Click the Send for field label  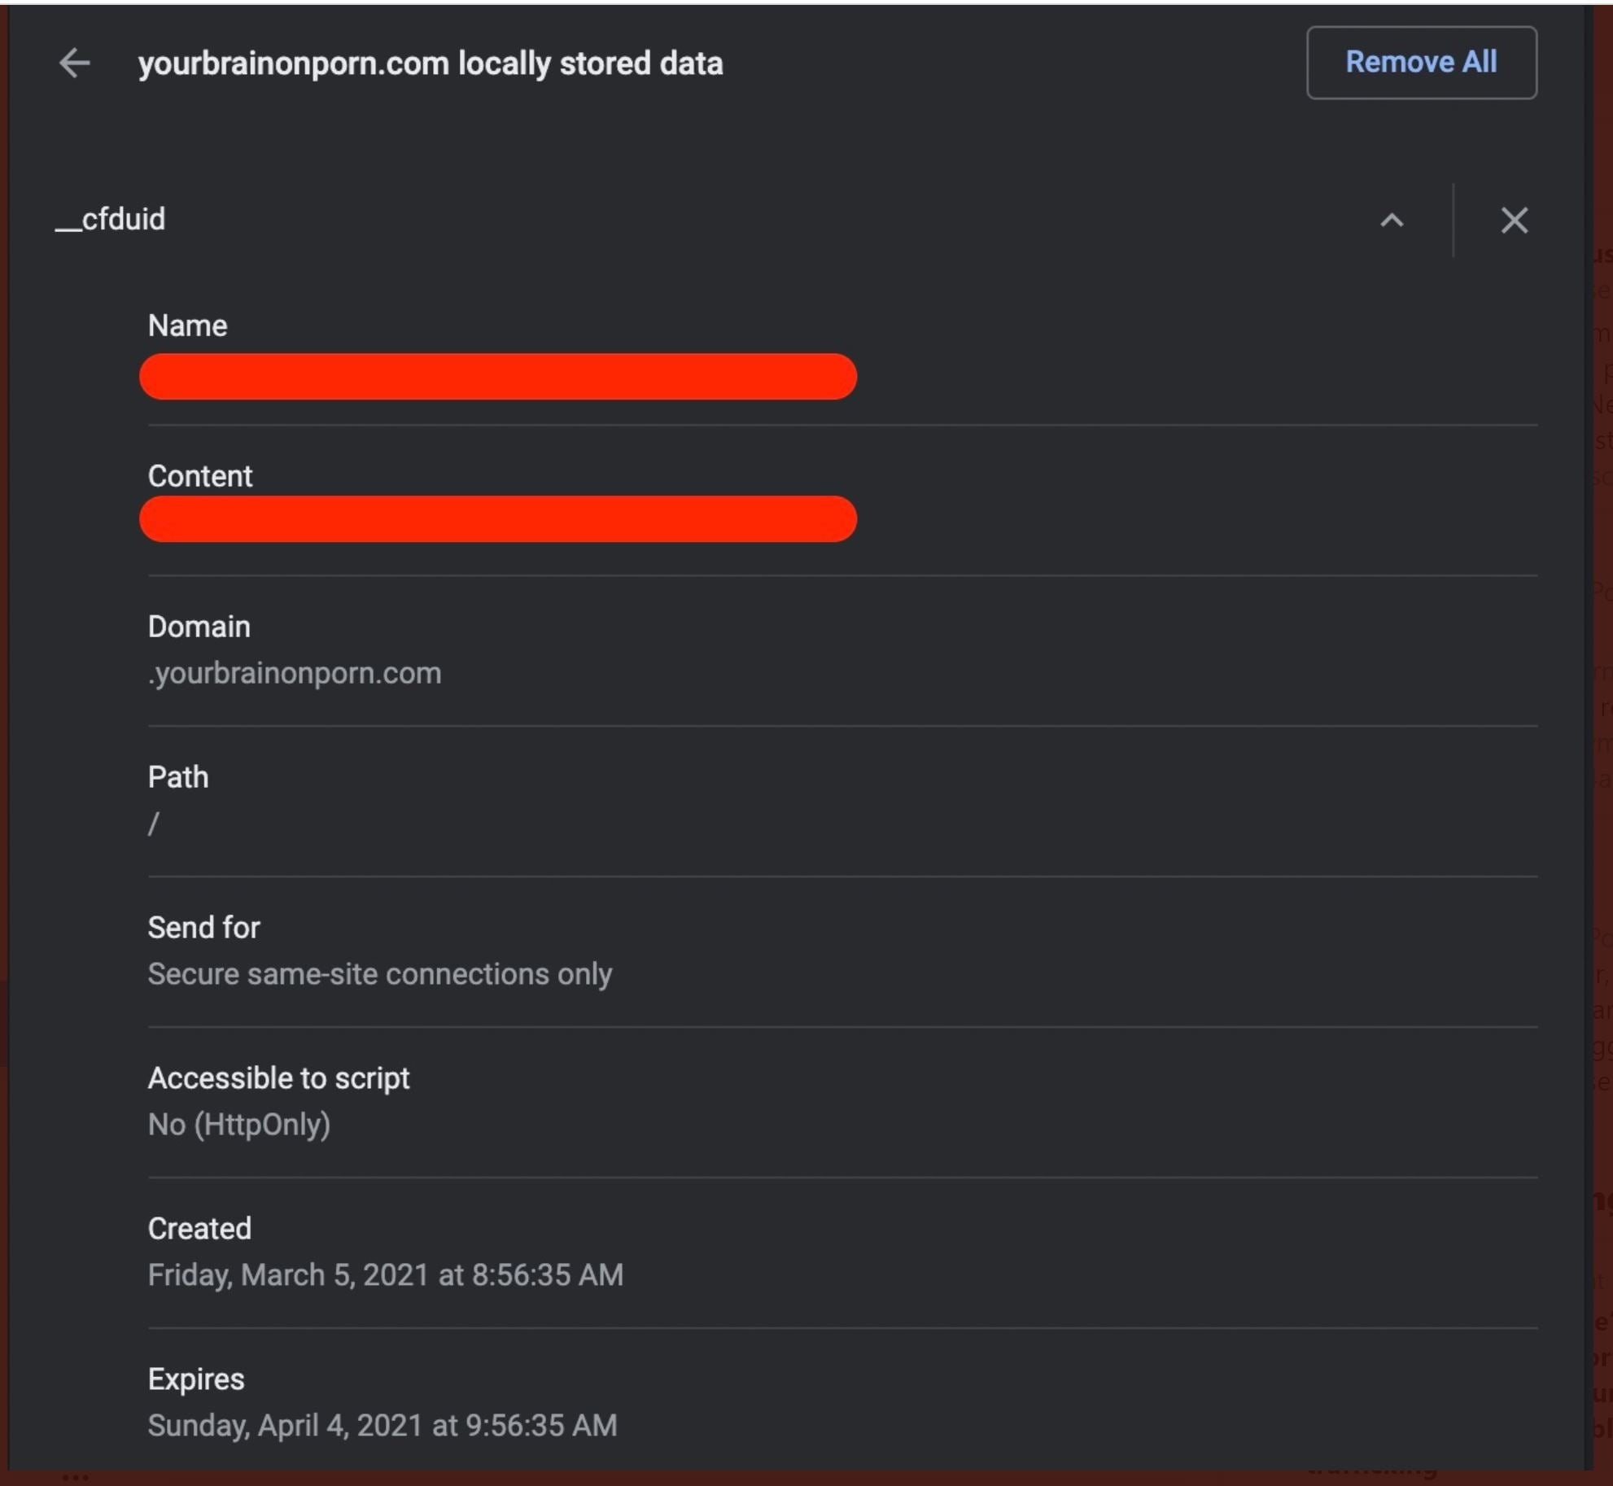click(203, 928)
